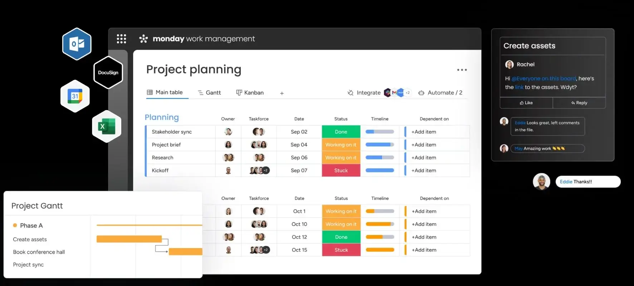The image size is (634, 286).
Task: Click taskforce avatars in Project brief row
Action: click(x=259, y=145)
